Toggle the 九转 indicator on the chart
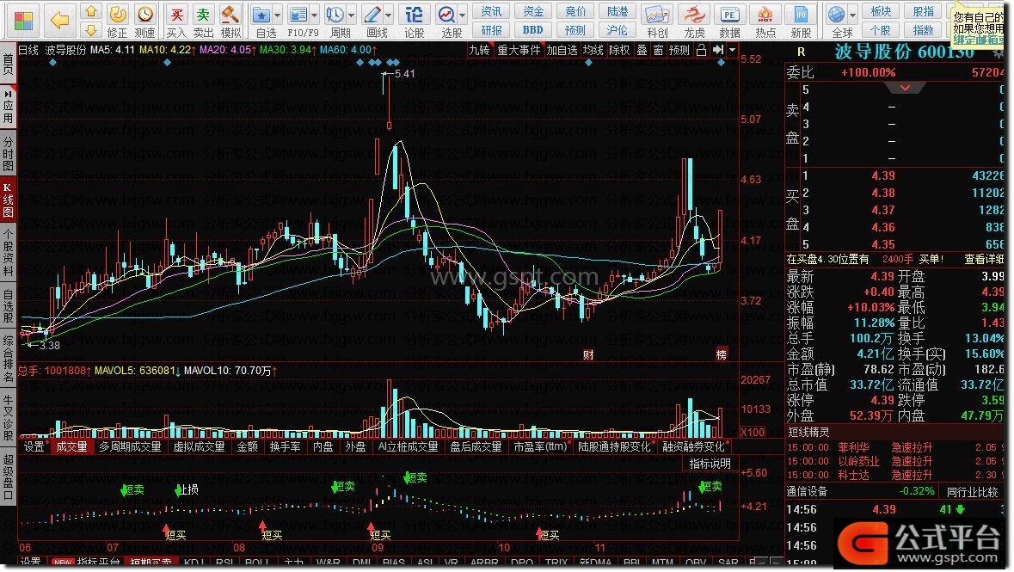Screen dimensions: 1014x572 [479, 50]
